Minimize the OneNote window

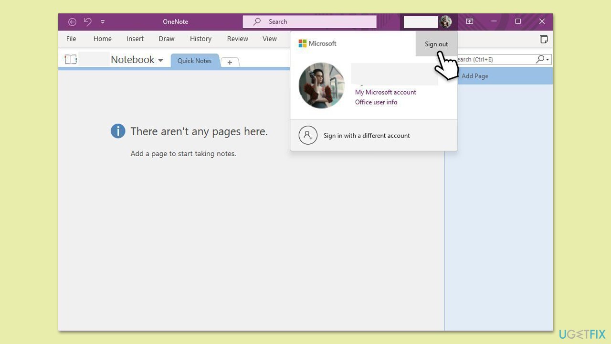[x=494, y=21]
